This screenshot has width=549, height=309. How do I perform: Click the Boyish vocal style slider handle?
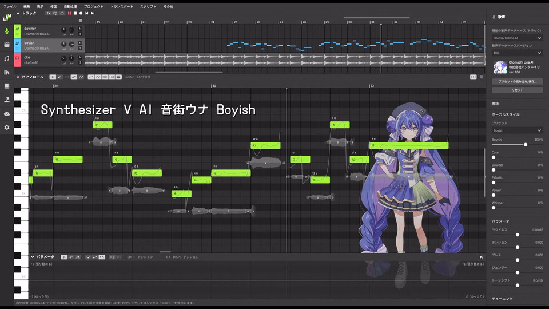pos(525,145)
